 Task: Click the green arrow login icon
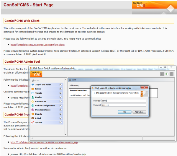tap(167, 74)
